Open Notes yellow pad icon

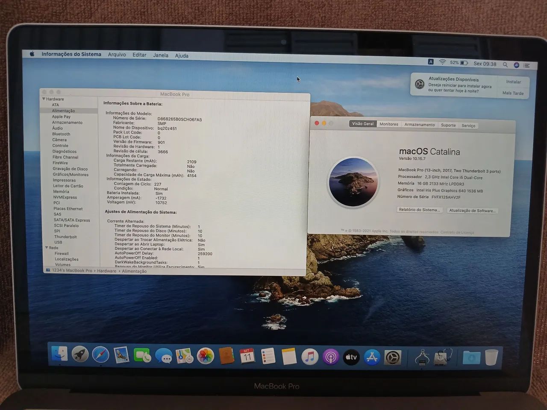tap(289, 357)
